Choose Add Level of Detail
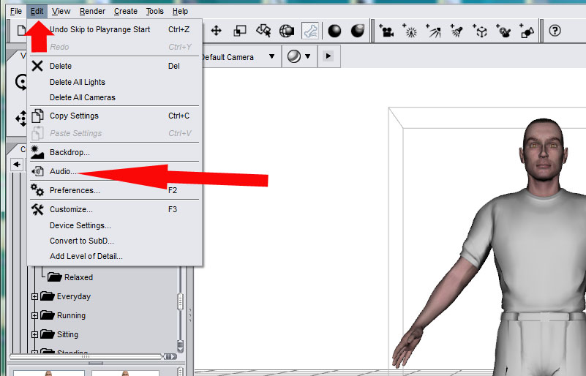 115,257
